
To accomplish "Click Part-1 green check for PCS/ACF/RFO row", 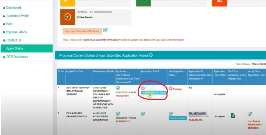I will point(118,114).
